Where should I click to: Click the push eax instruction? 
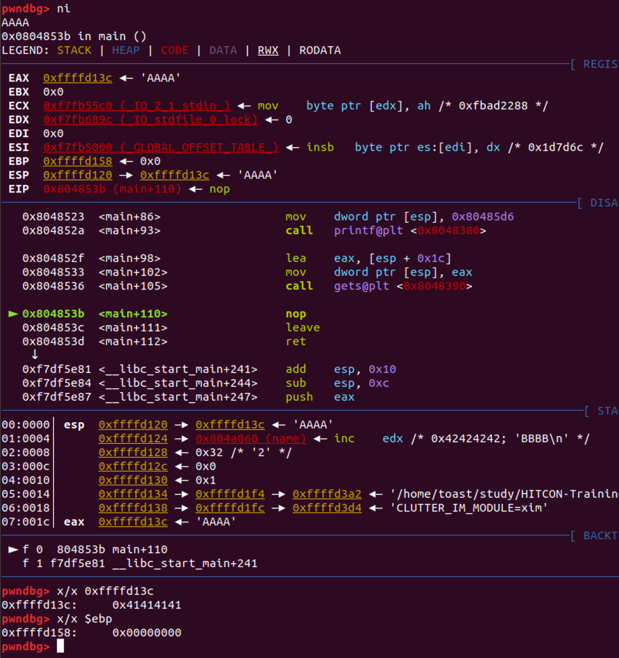(320, 397)
